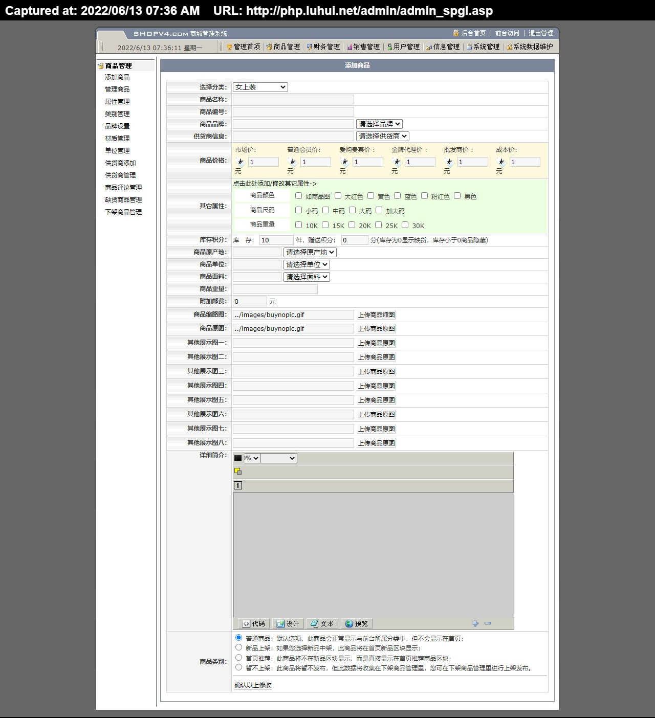Click the 点击此处添加/修改其它属性 link
The width and height of the screenshot is (655, 718).
(x=275, y=184)
